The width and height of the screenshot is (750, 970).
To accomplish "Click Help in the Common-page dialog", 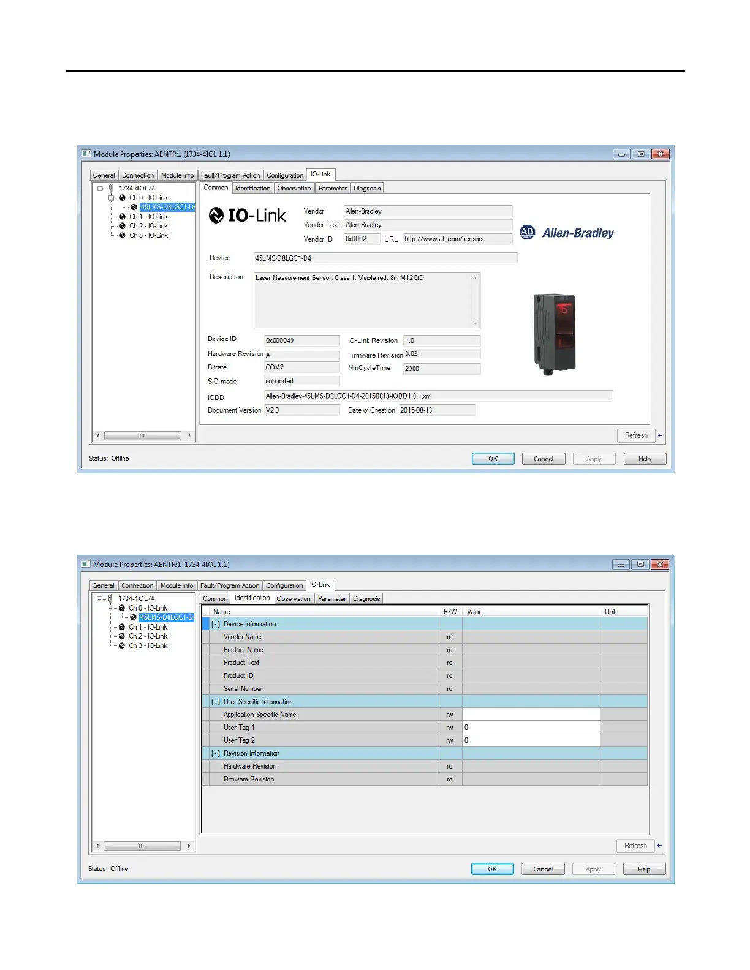I will click(645, 459).
